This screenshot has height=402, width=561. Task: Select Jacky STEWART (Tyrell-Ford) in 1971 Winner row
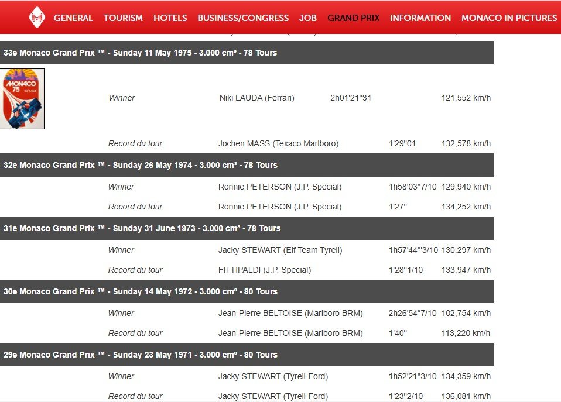pos(273,376)
